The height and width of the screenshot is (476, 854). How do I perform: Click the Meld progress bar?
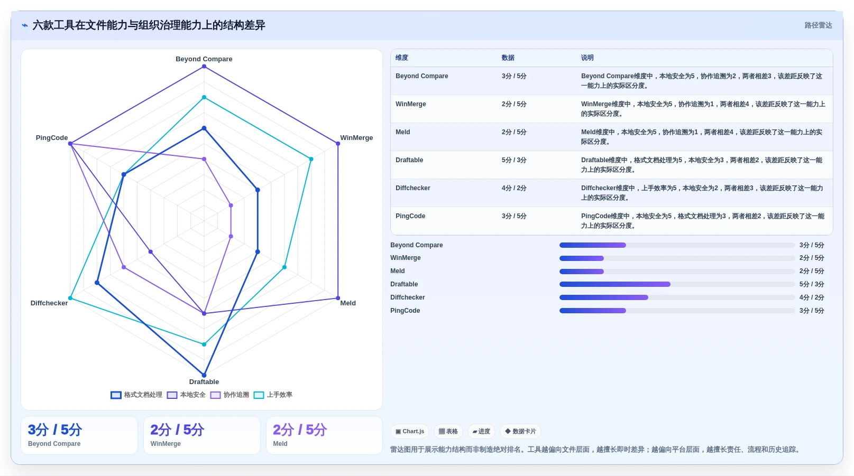[x=677, y=272]
